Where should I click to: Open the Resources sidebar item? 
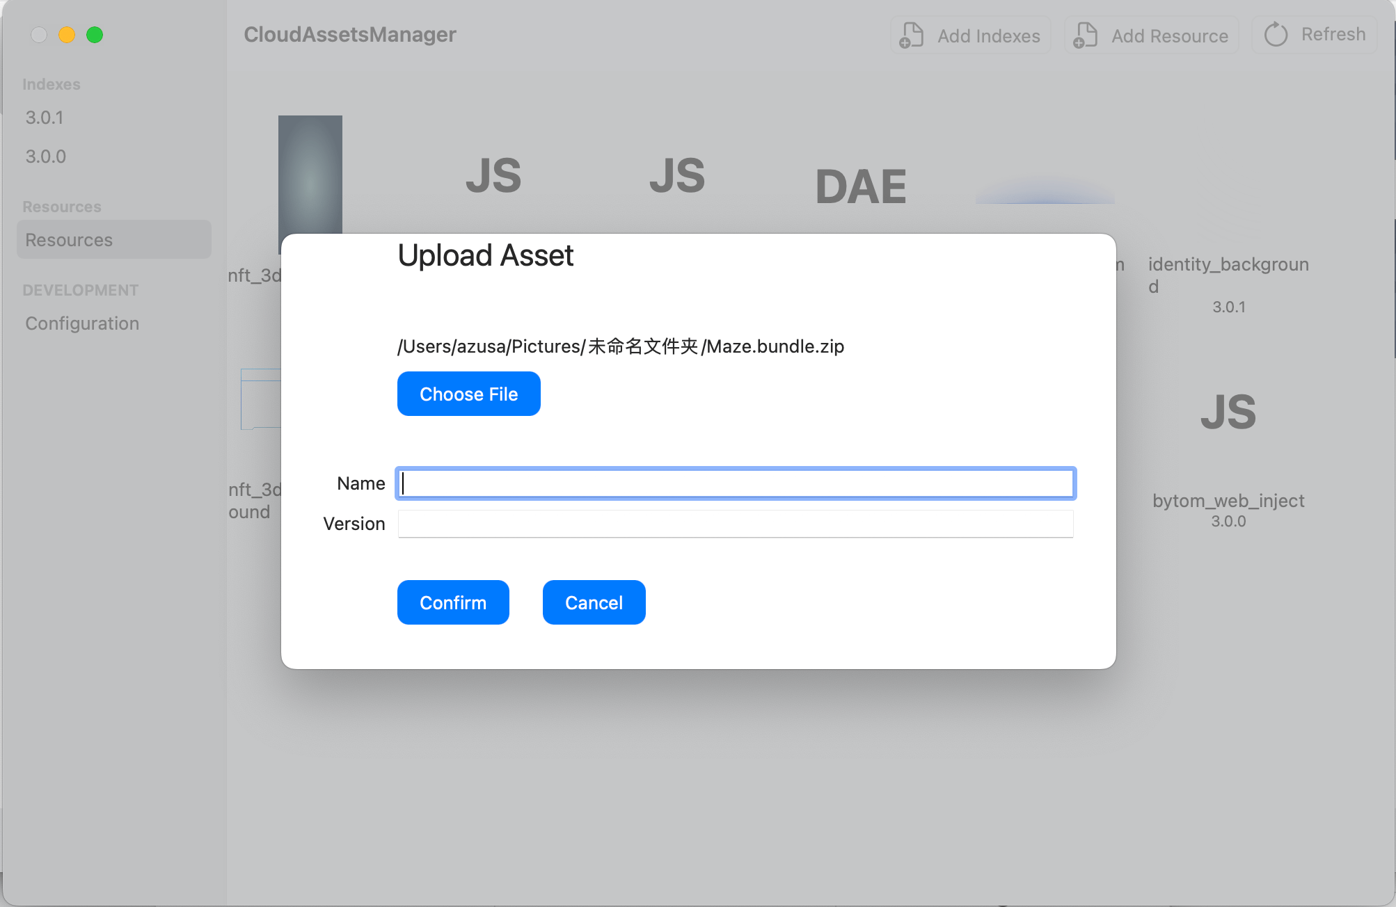click(x=69, y=240)
